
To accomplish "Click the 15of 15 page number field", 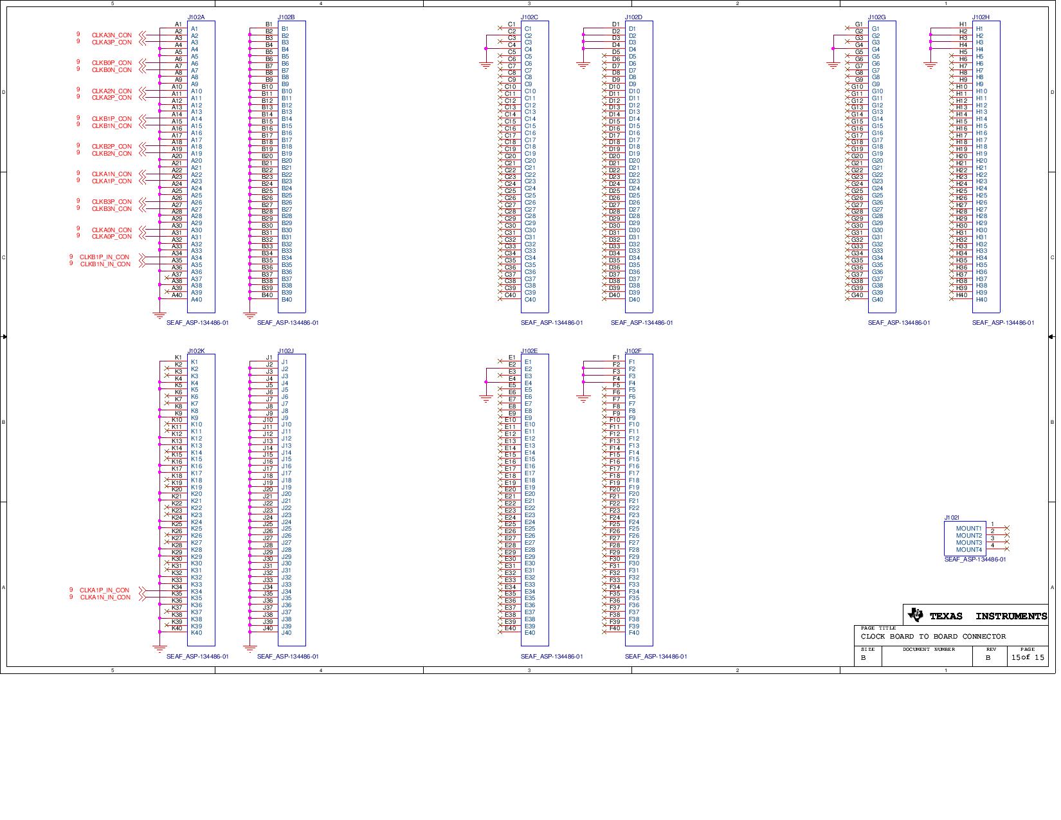I will [1028, 658].
